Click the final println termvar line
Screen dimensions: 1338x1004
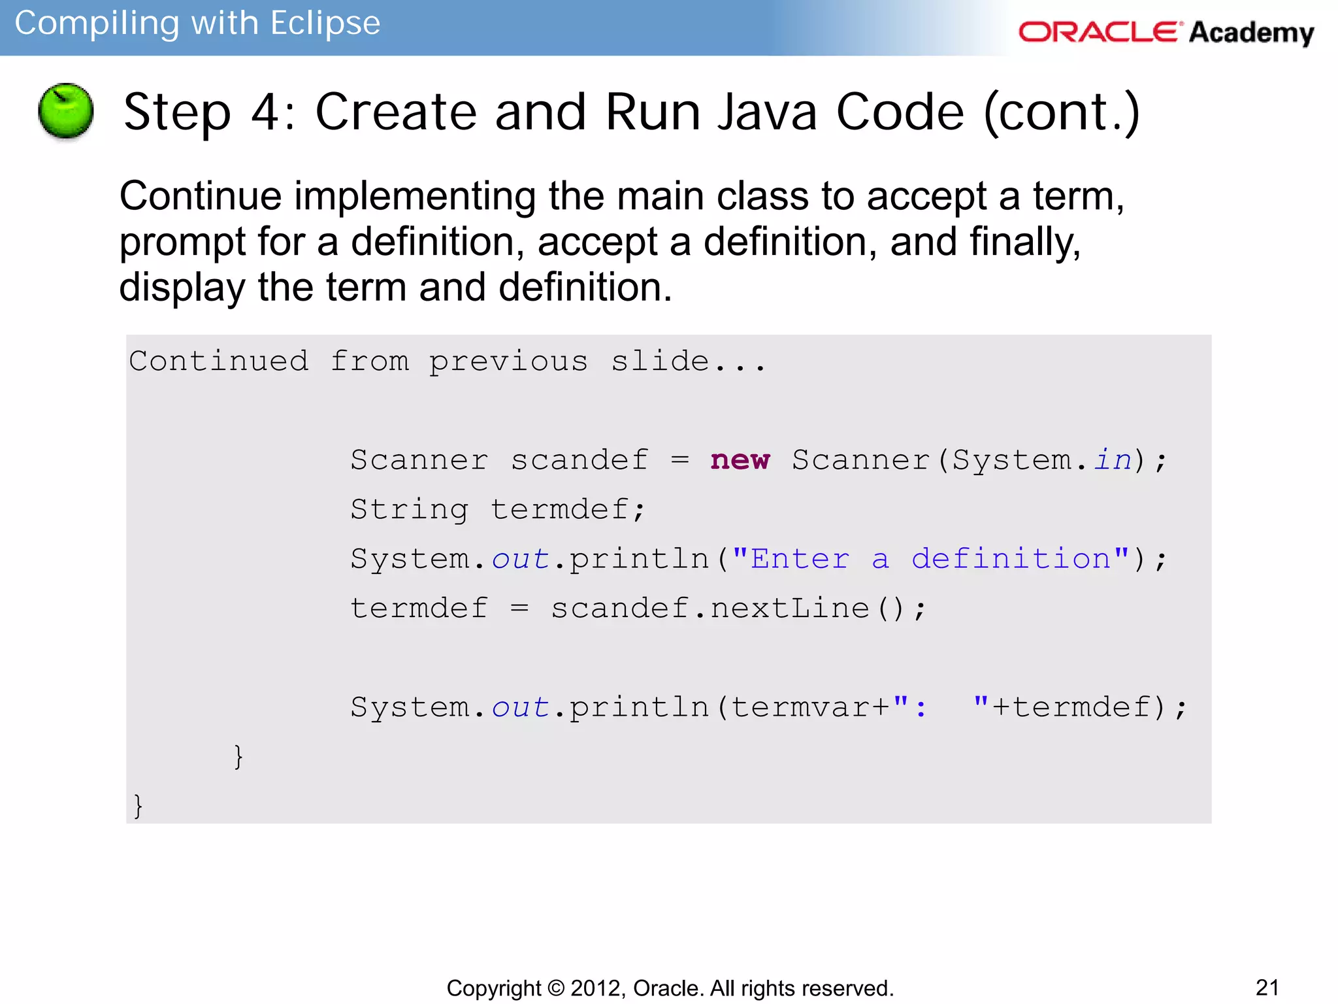tap(768, 707)
